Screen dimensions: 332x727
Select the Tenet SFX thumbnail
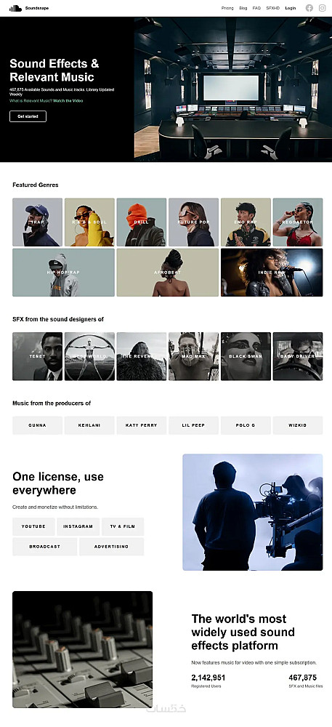click(x=38, y=356)
